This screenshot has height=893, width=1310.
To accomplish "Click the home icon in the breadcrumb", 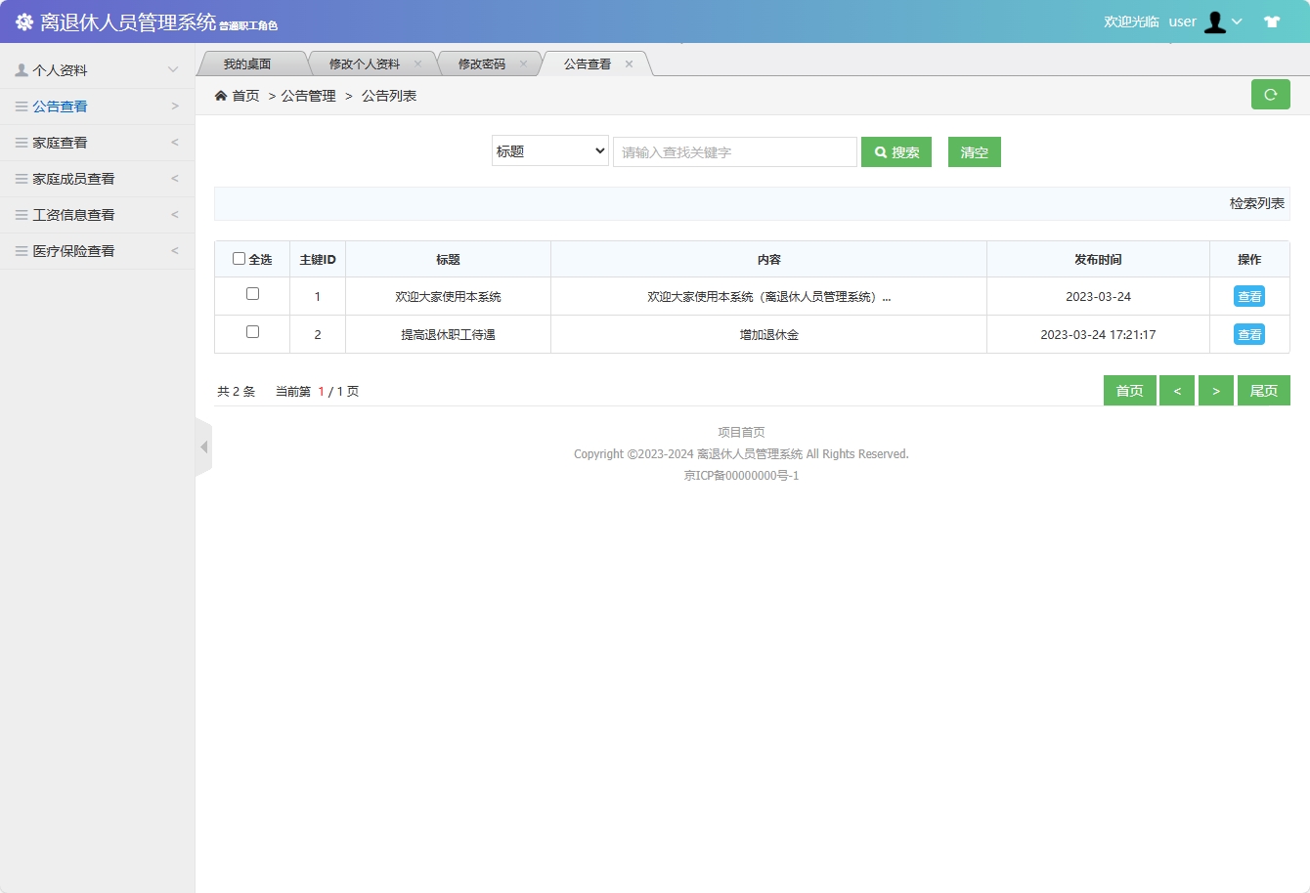I will tap(220, 95).
